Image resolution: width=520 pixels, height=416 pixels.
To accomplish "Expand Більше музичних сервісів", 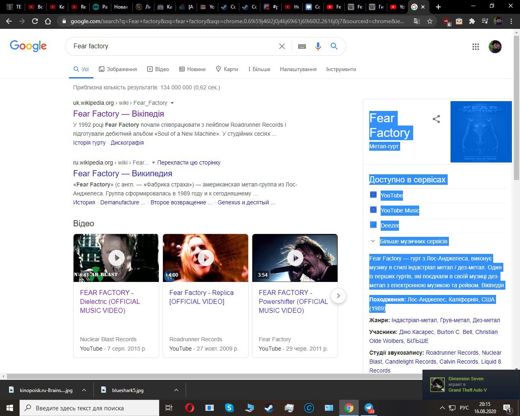I will click(414, 241).
